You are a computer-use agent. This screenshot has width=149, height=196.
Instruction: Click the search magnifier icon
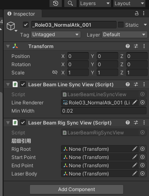(x=70, y=3)
